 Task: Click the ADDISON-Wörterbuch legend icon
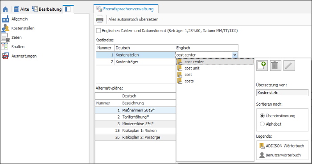tap(262, 146)
